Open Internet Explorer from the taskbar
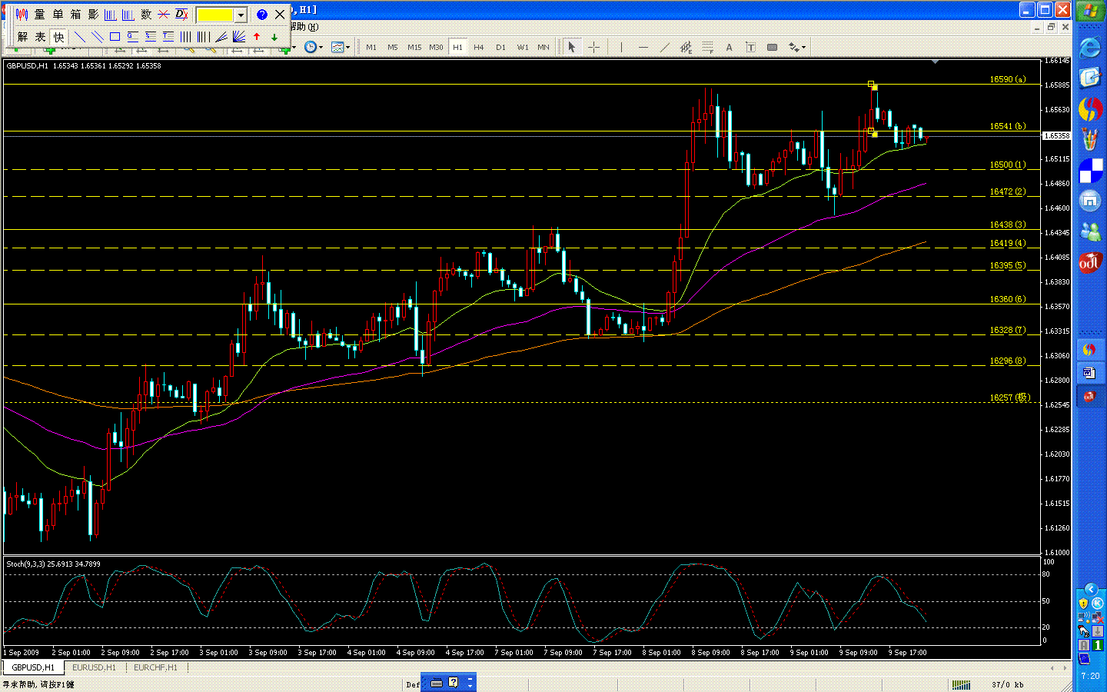Image resolution: width=1107 pixels, height=692 pixels. point(1090,48)
